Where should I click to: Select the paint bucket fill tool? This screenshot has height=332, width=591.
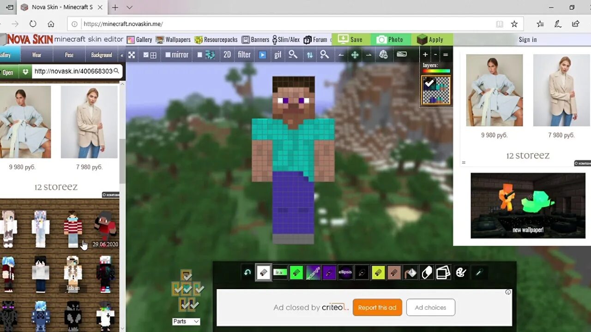pyautogui.click(x=410, y=273)
